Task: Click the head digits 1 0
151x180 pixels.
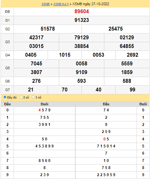Action: click(x=106, y=161)
